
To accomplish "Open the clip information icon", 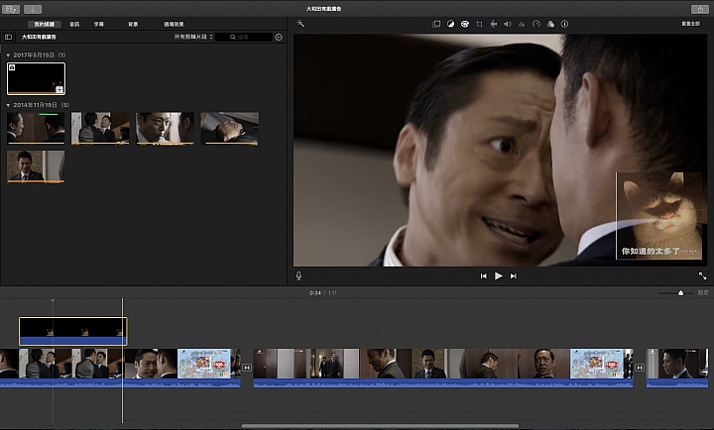I will [x=564, y=24].
